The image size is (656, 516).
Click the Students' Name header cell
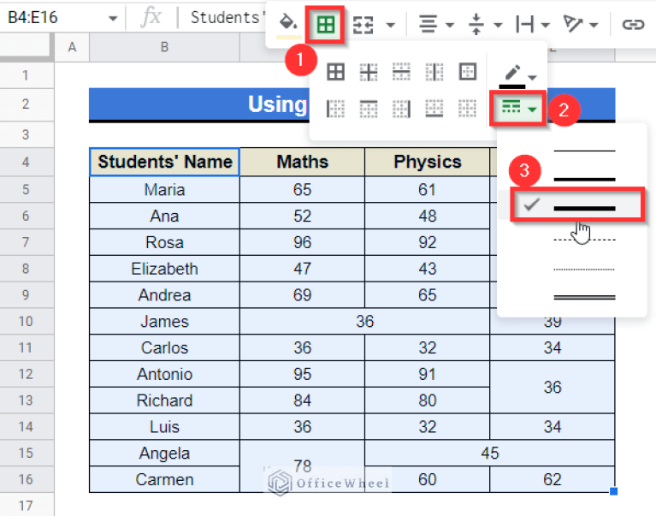pyautogui.click(x=164, y=162)
